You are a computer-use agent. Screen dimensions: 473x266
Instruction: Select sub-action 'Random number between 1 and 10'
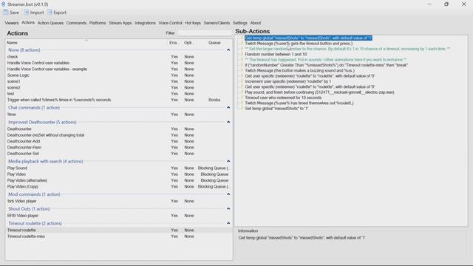276,54
